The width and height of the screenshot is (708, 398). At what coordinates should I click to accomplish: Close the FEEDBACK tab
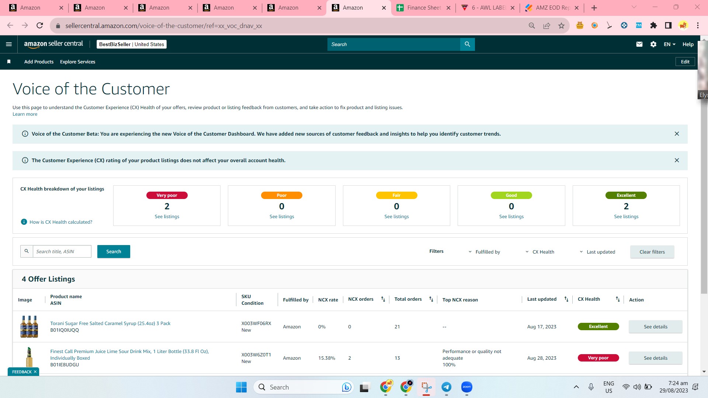[x=35, y=372]
